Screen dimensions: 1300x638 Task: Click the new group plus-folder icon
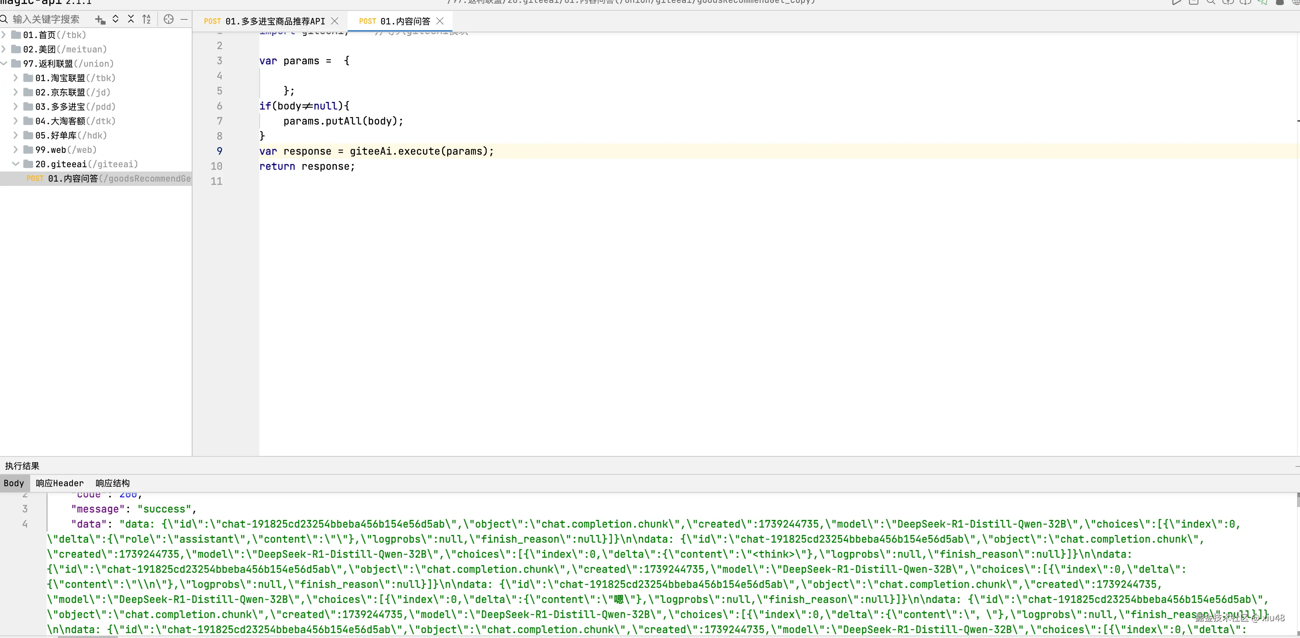(x=100, y=20)
